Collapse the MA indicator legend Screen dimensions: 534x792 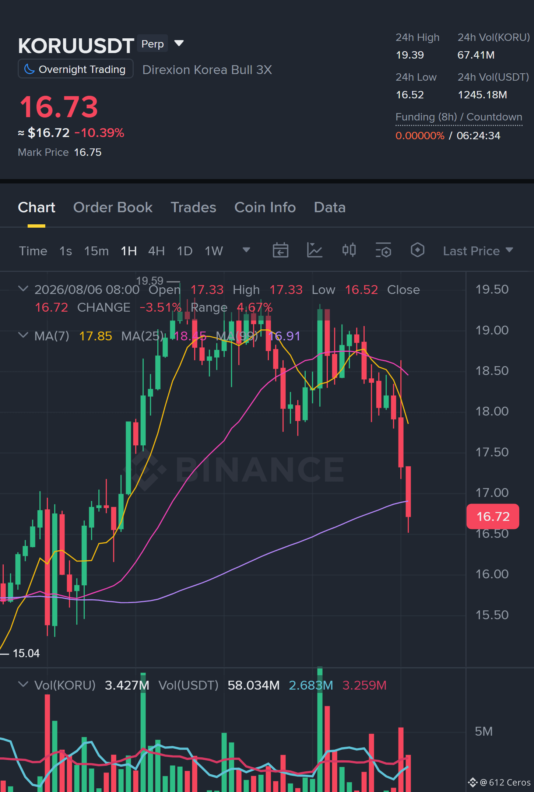pyautogui.click(x=23, y=335)
